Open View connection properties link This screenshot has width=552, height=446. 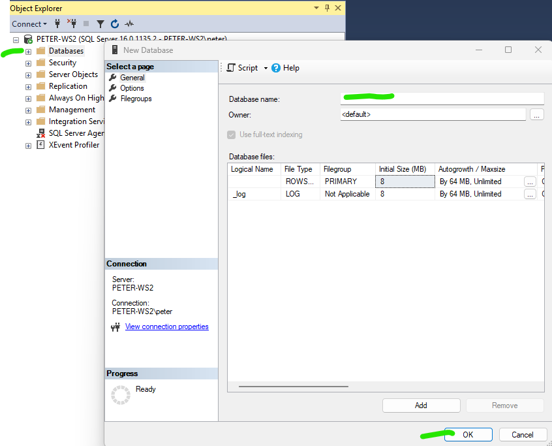[x=166, y=327]
